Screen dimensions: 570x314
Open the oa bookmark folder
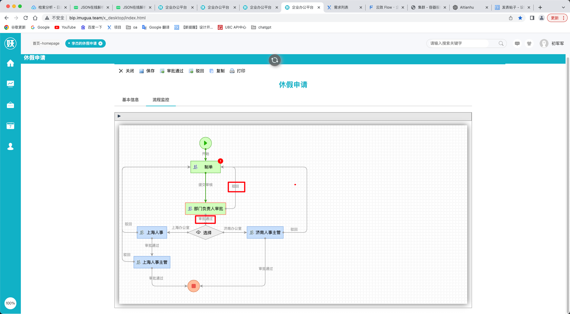tap(132, 27)
